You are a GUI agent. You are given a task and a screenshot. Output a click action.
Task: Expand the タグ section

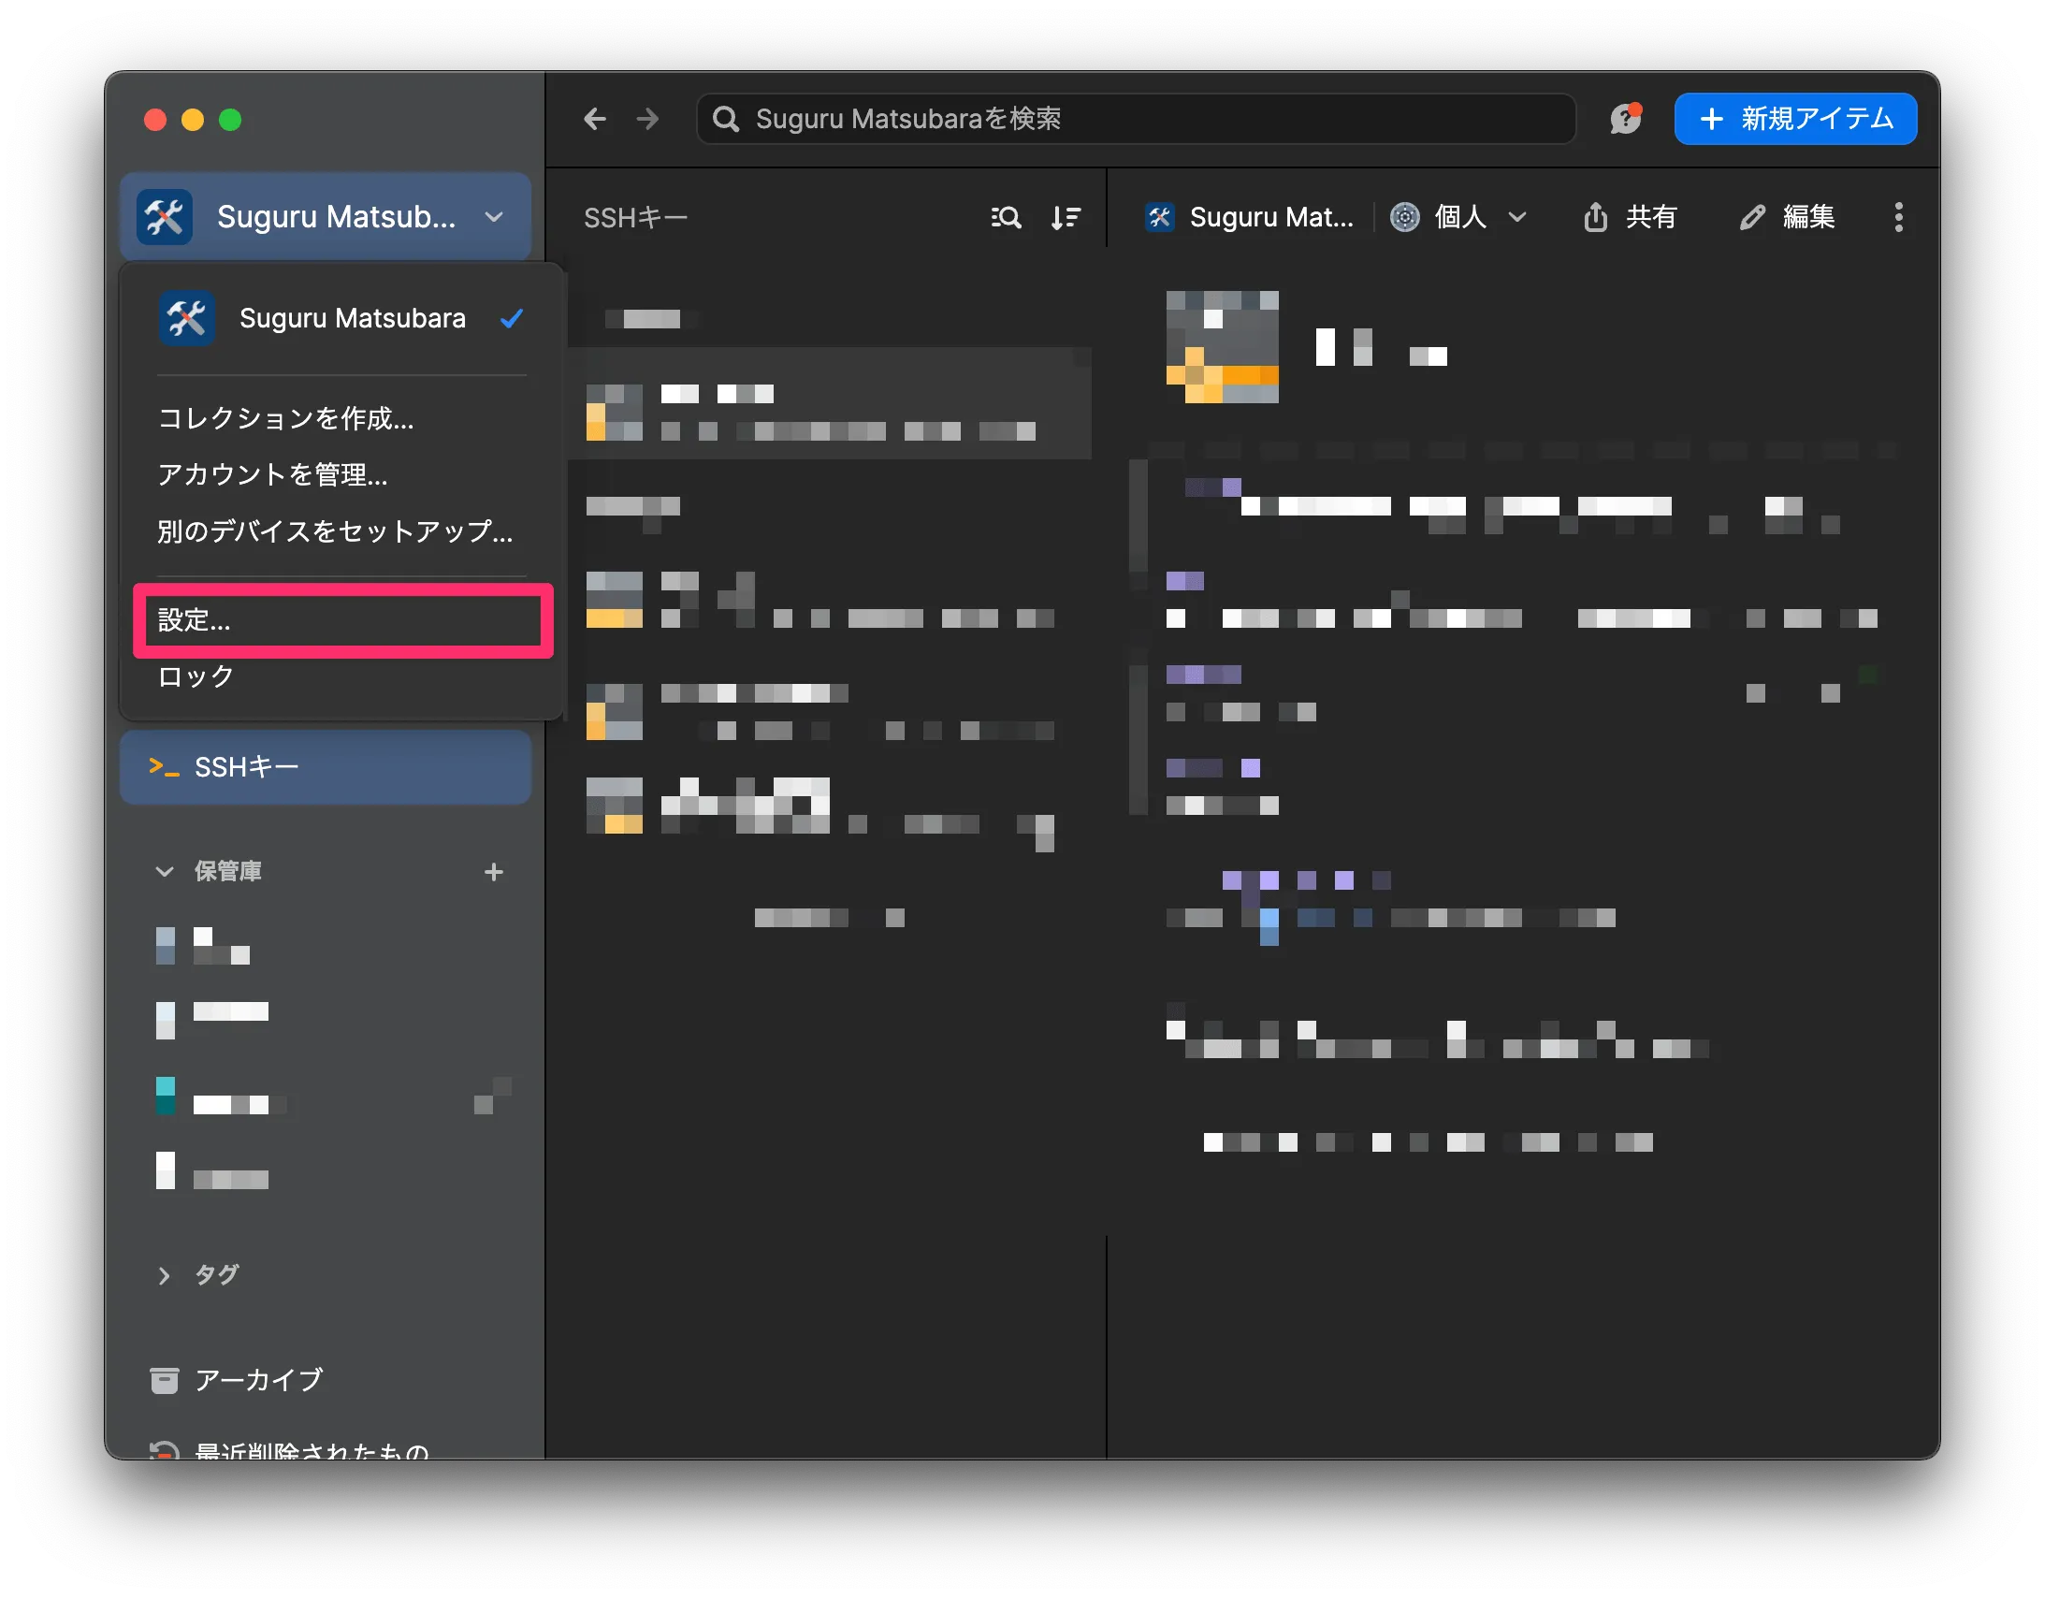click(165, 1276)
